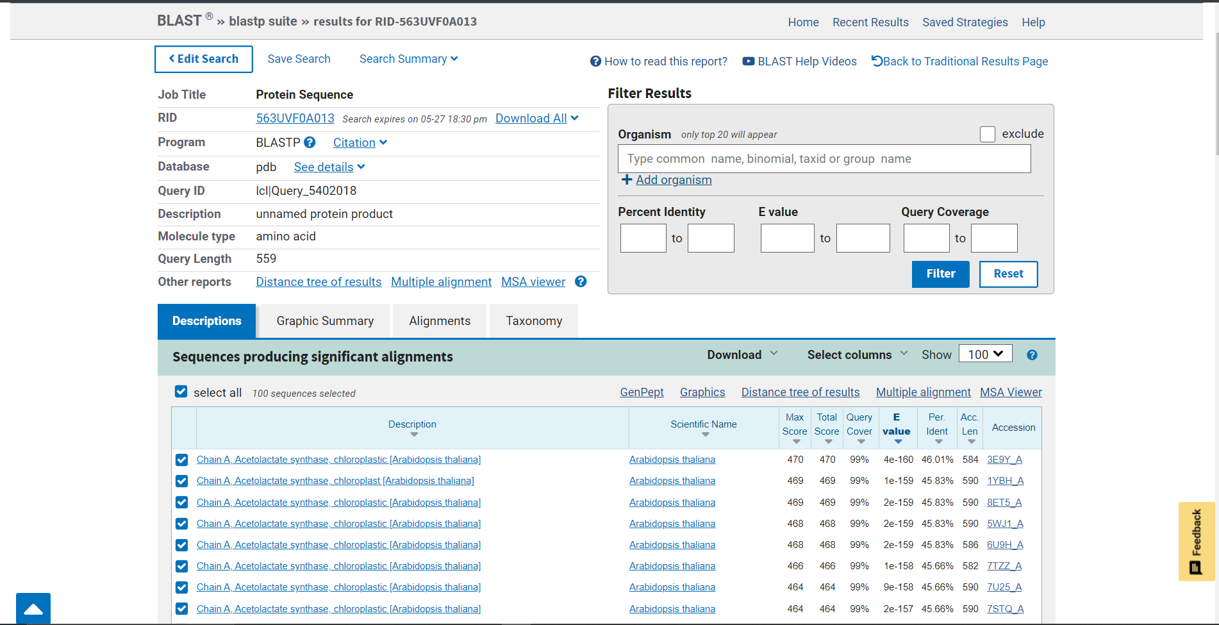Click the E value maximum field
Image resolution: width=1219 pixels, height=625 pixels.
pos(863,238)
